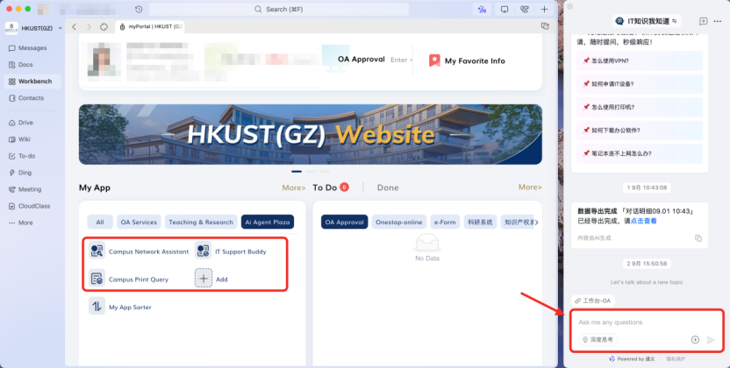The width and height of the screenshot is (730, 368).
Task: Click the attachment plus icon in chat input
Action: (695, 340)
